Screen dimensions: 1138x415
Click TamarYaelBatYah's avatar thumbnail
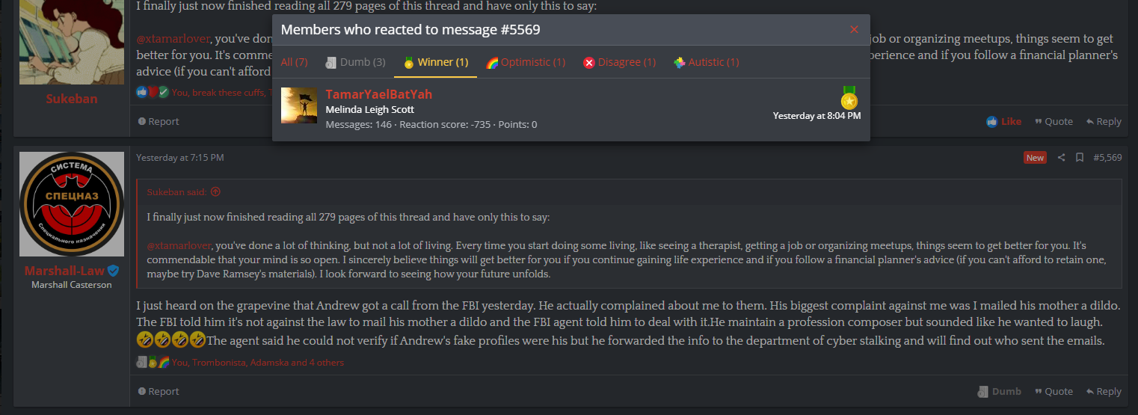(299, 105)
